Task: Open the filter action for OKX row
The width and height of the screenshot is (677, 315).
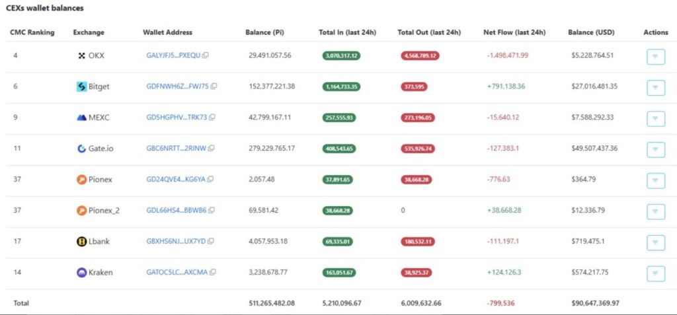Action: [655, 57]
